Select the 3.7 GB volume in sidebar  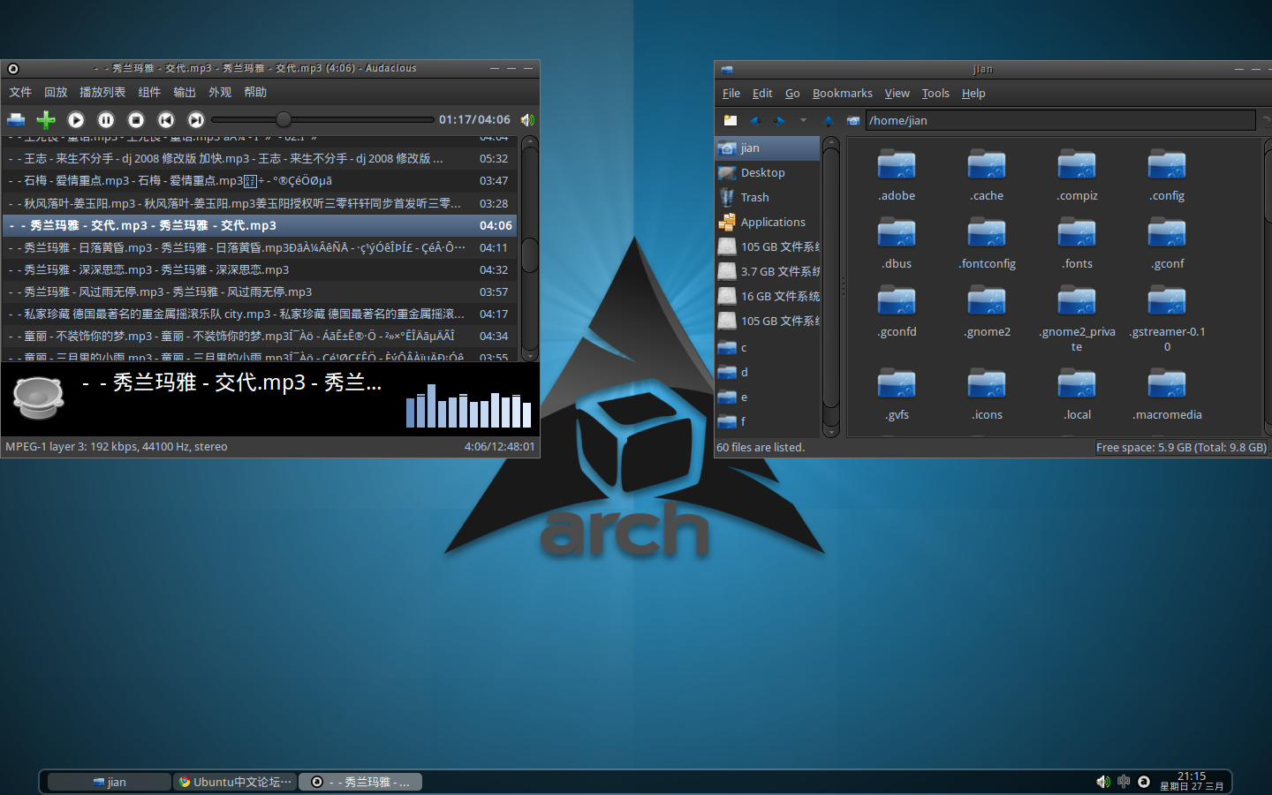tap(767, 272)
